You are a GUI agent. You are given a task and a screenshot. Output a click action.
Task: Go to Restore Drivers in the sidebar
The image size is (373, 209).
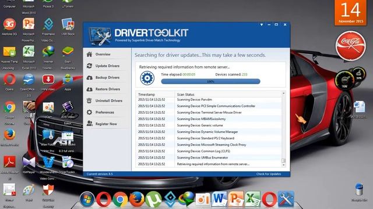pyautogui.click(x=107, y=89)
